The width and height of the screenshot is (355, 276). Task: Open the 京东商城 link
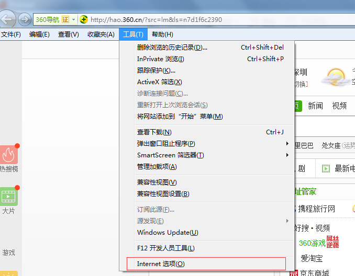[314, 273]
